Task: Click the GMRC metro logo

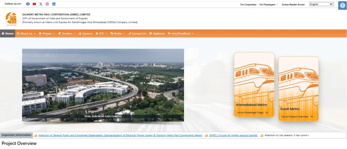Action: [x=11, y=19]
